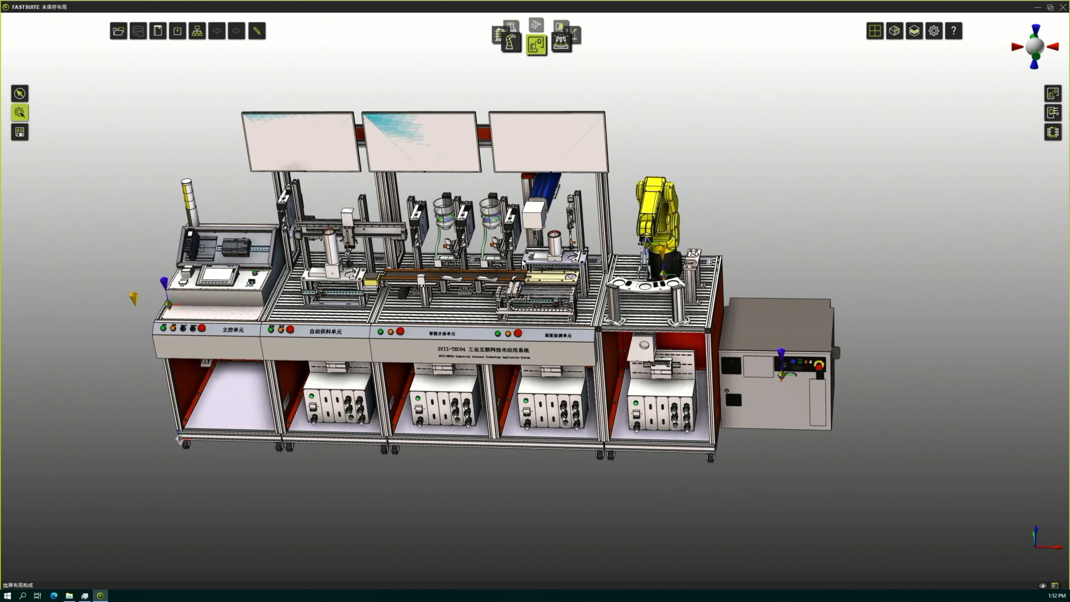Viewport: 1070px width, 602px height.
Task: Click the back arrow in toolbar
Action: [x=217, y=31]
